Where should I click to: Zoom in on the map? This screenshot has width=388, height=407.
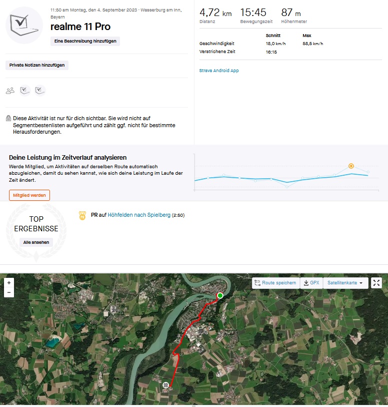(9, 282)
